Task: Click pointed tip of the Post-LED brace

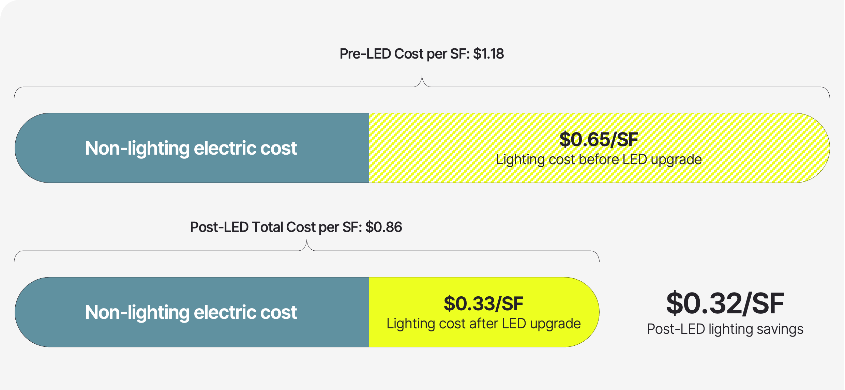Action: (x=307, y=241)
